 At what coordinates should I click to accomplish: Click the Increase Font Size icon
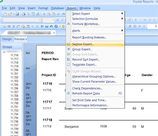[57, 20]
